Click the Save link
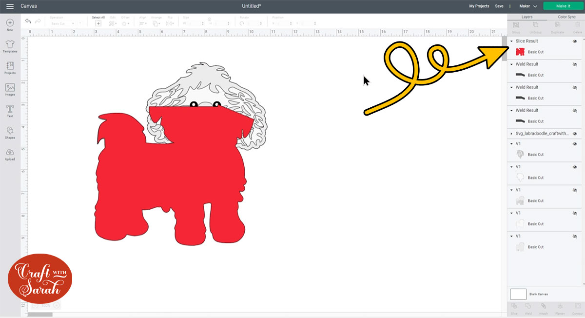This screenshot has height=318, width=585. (x=499, y=6)
